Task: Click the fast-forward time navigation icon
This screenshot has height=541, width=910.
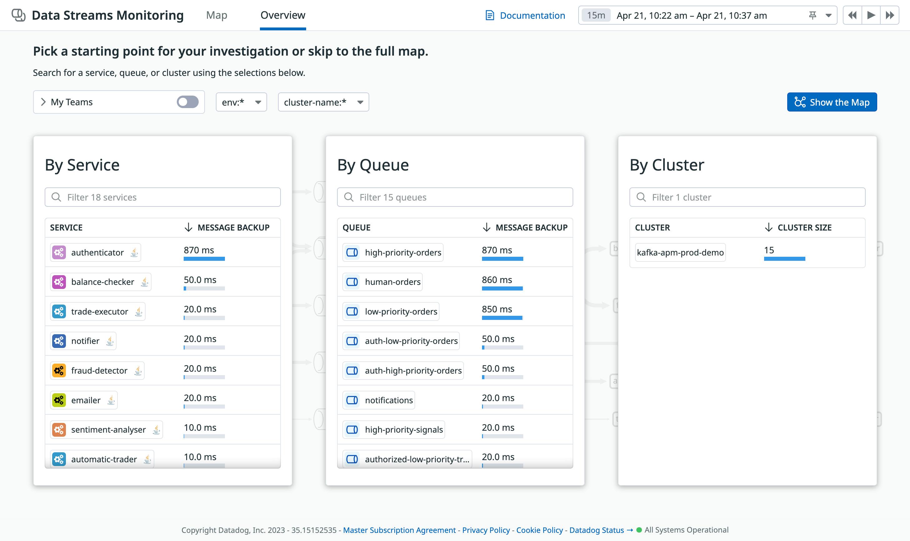Action: pos(890,15)
